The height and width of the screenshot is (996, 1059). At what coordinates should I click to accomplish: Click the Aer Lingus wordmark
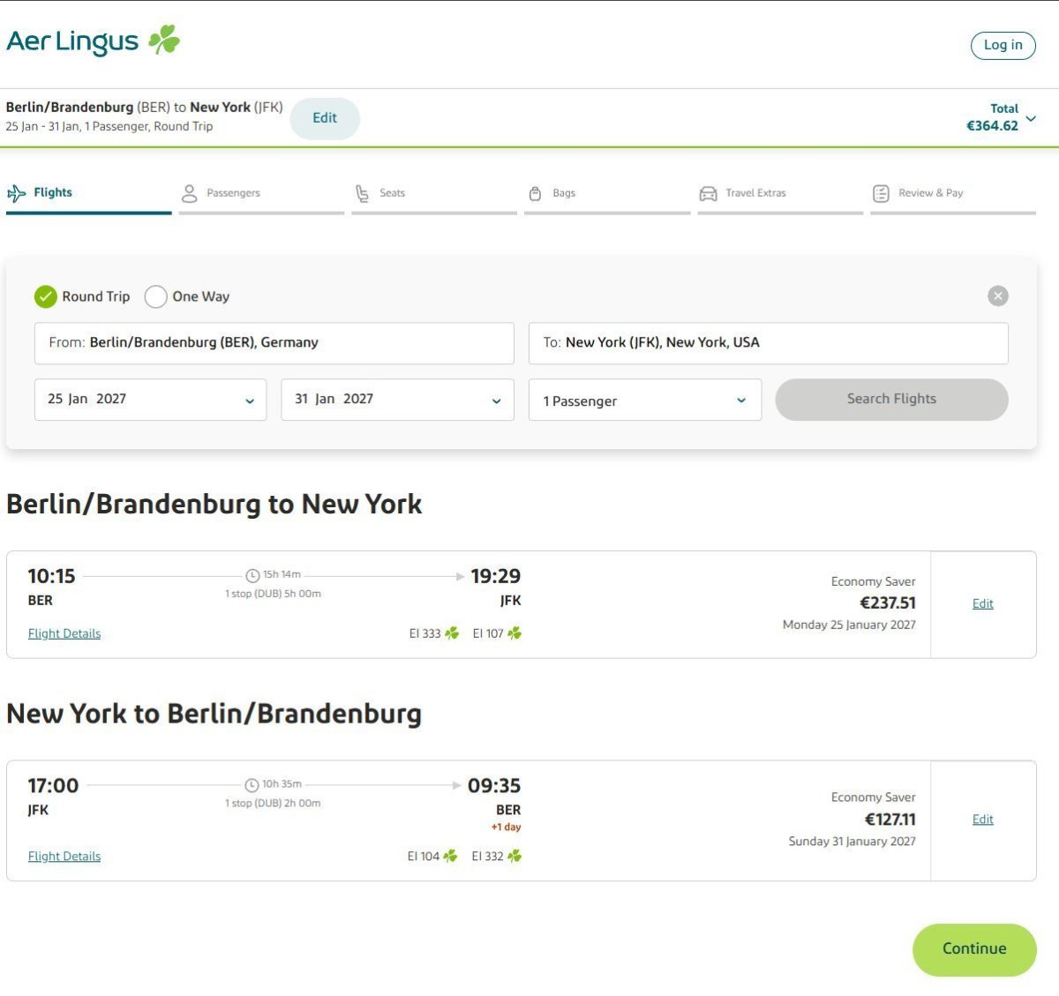(72, 41)
